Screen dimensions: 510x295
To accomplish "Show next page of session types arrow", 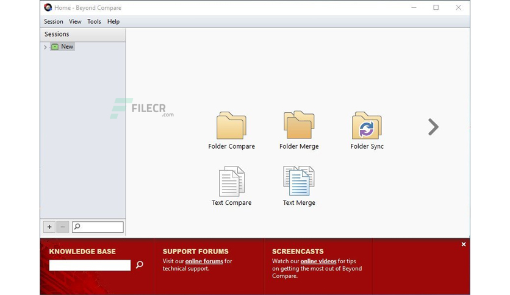I will [x=433, y=127].
